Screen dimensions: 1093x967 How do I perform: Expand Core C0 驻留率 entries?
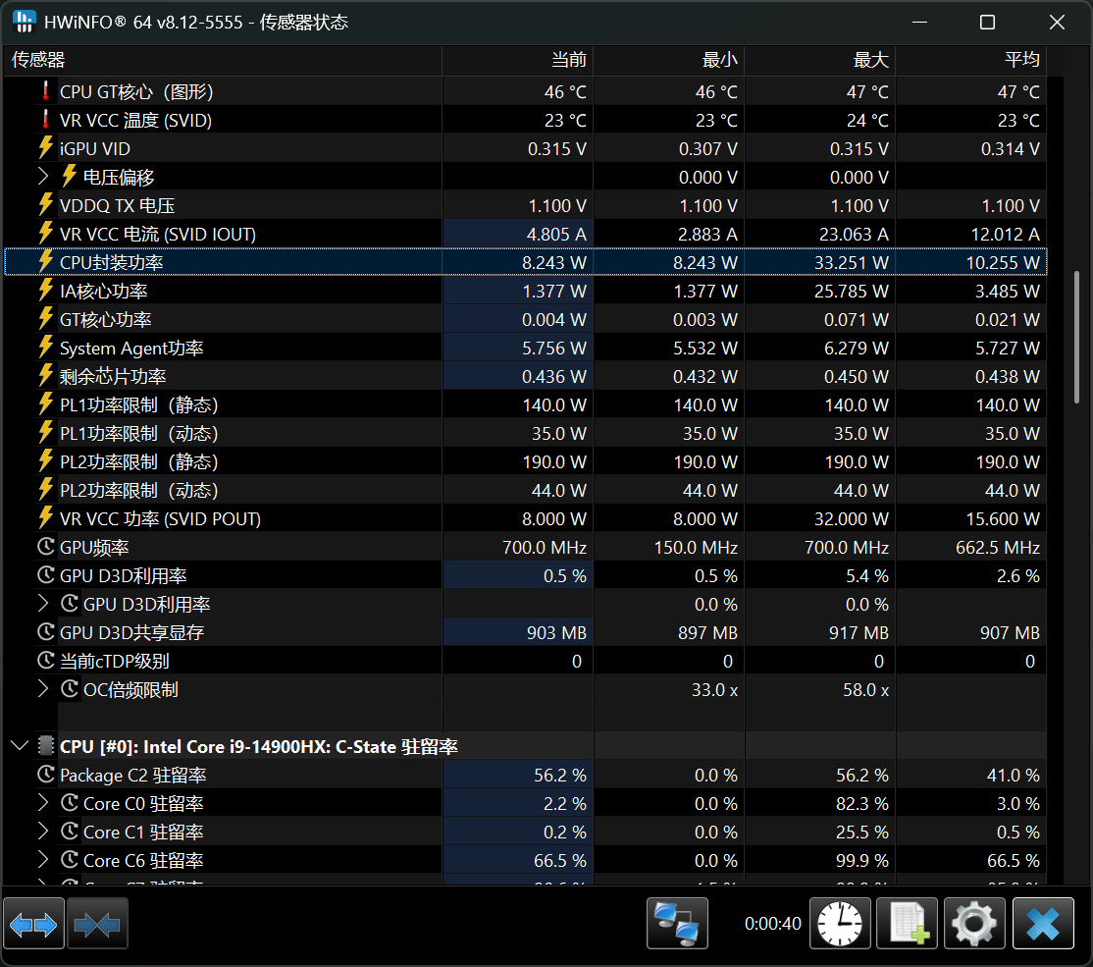43,803
